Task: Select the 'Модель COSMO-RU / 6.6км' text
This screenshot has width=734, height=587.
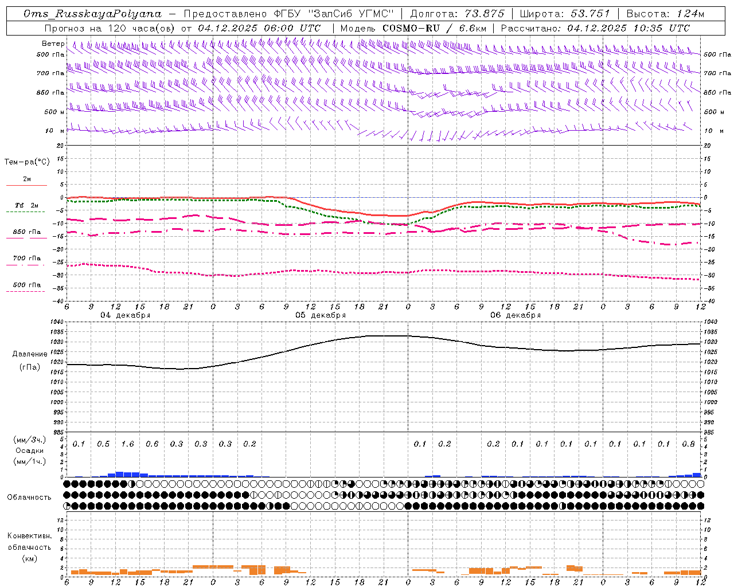Action: 413,28
